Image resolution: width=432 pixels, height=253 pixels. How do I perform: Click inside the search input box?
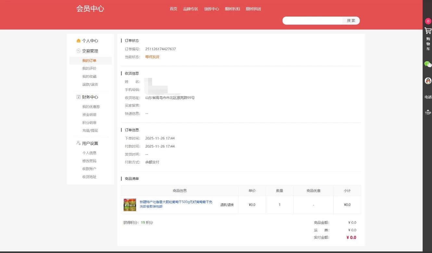(312, 20)
